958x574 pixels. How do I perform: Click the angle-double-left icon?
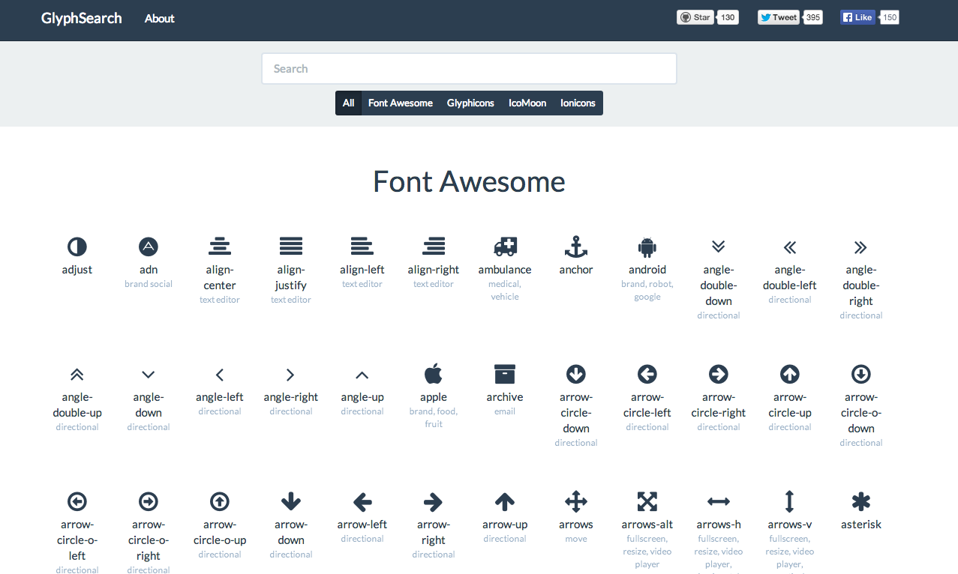click(x=790, y=247)
